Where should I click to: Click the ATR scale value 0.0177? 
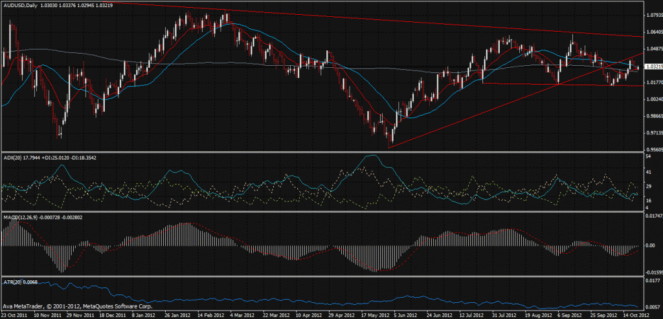pyautogui.click(x=652, y=282)
